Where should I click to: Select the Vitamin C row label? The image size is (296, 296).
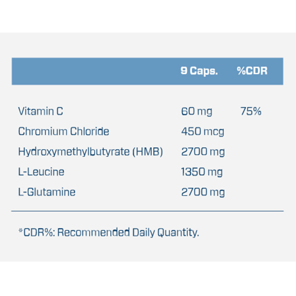pyautogui.click(x=41, y=111)
